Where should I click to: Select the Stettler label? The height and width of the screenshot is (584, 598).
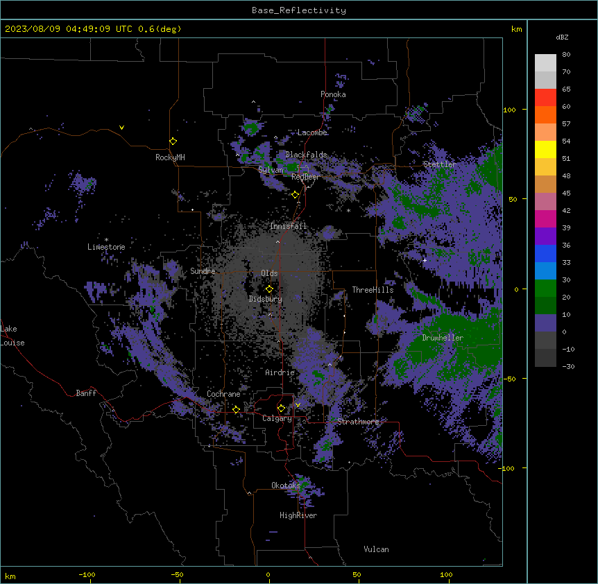pos(440,164)
